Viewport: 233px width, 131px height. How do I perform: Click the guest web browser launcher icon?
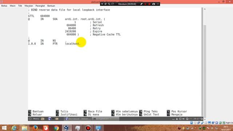coord(50,119)
